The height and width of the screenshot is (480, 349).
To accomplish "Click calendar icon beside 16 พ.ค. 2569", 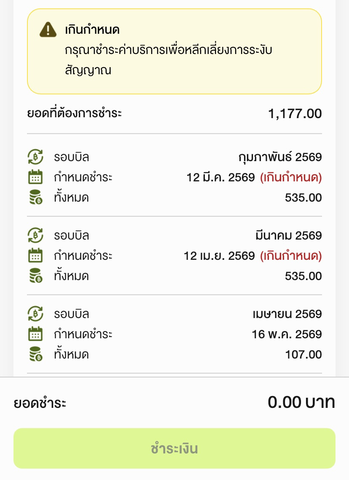I will click(35, 334).
